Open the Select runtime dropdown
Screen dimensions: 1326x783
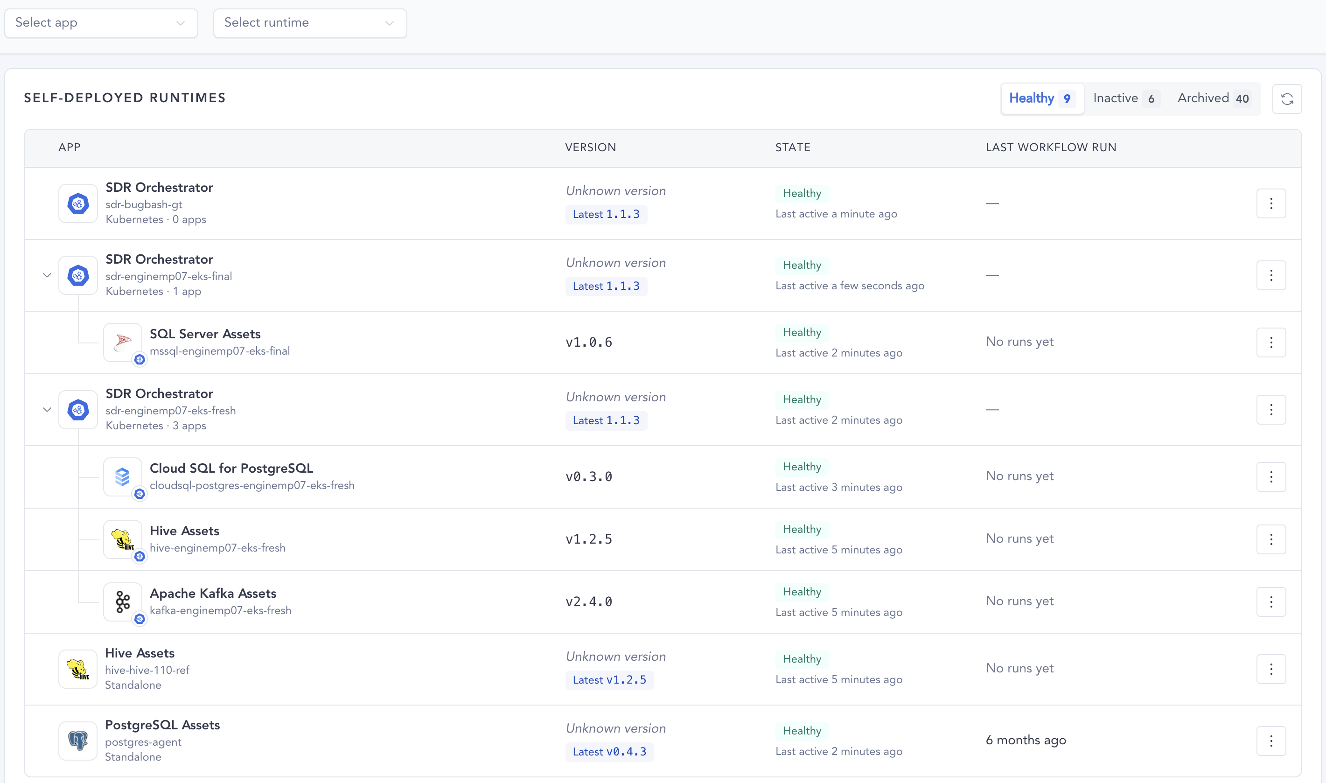point(310,23)
